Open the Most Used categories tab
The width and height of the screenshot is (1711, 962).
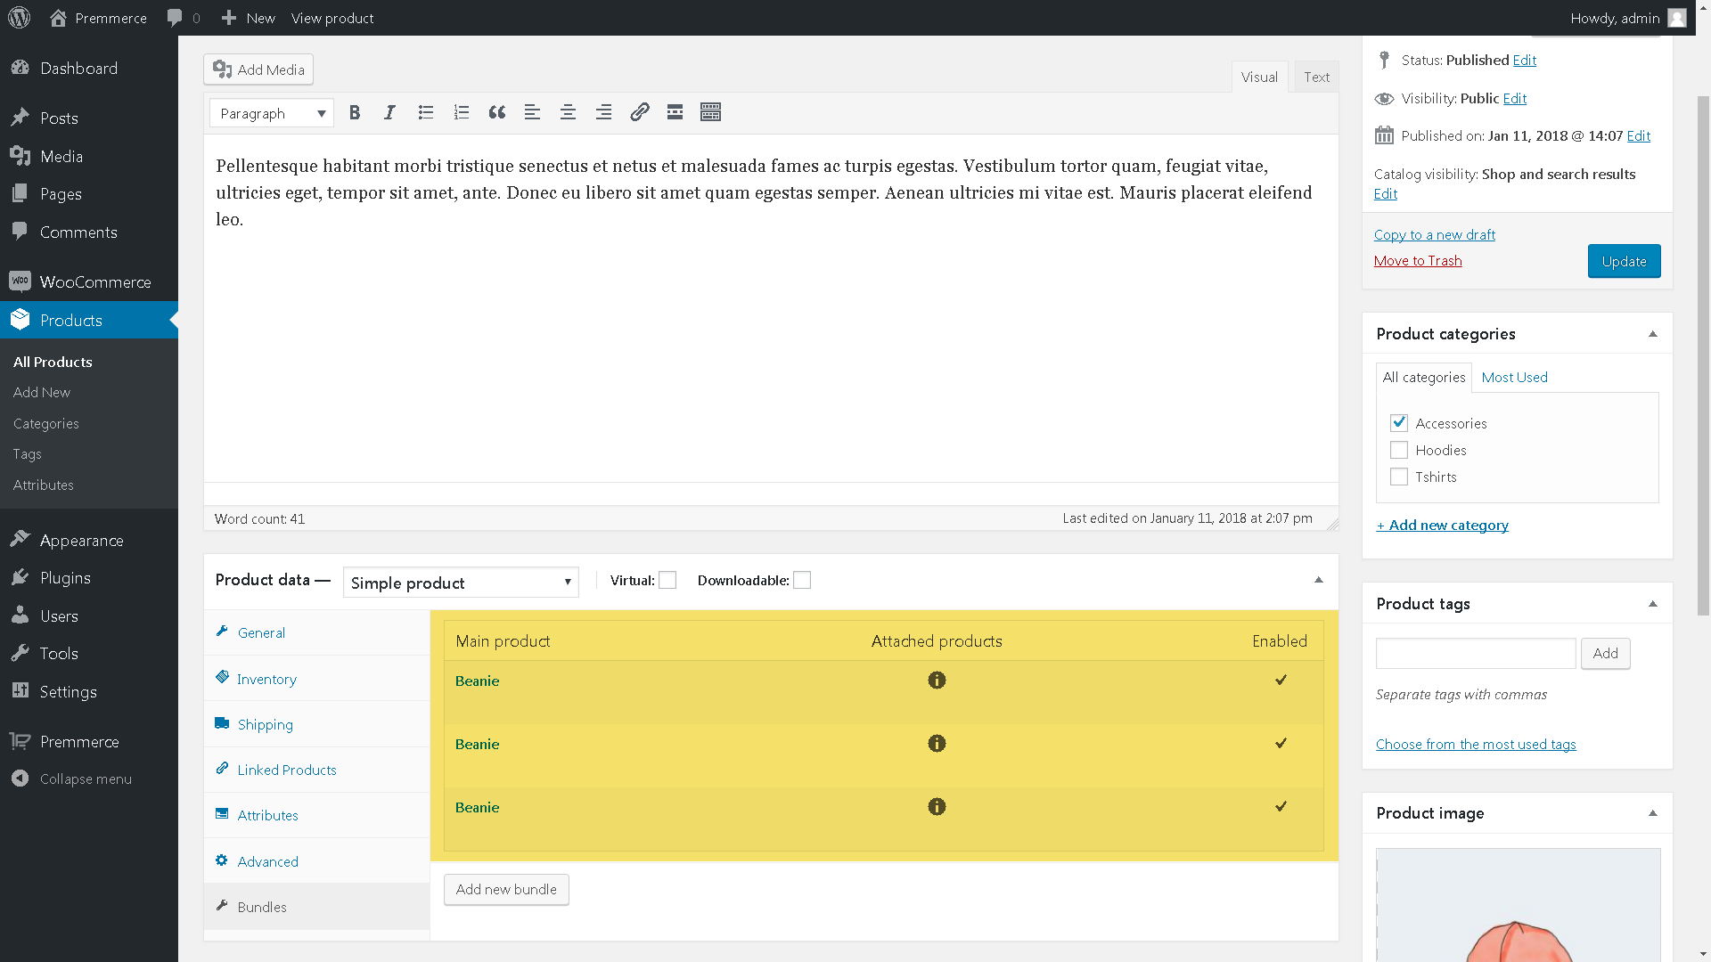(1514, 378)
